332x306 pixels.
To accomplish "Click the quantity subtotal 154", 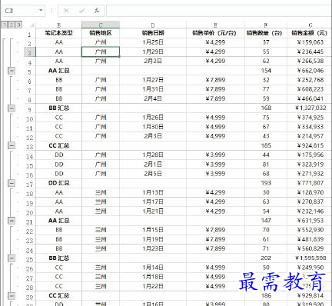I will tap(266, 71).
